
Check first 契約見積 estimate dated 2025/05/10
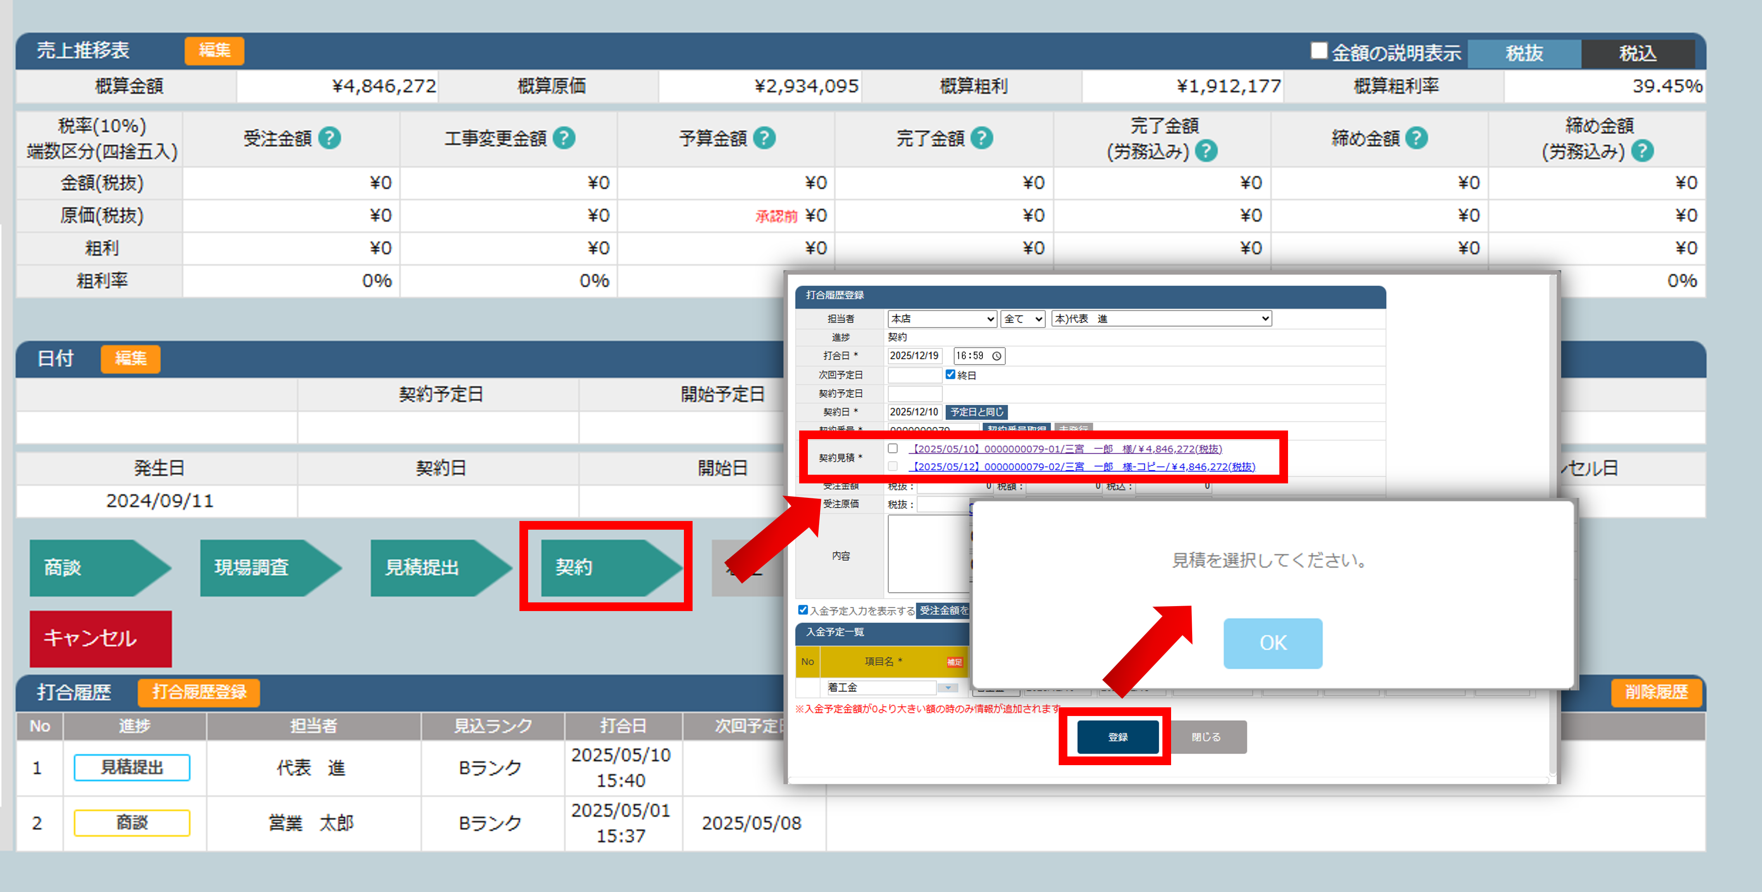tap(893, 449)
